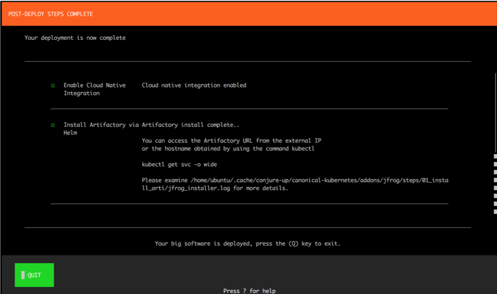Viewport: 497px width, 294px height.
Task: Click the 'POST-DEPLOY STEPS COMPLETE' header text
Action: pyautogui.click(x=51, y=14)
